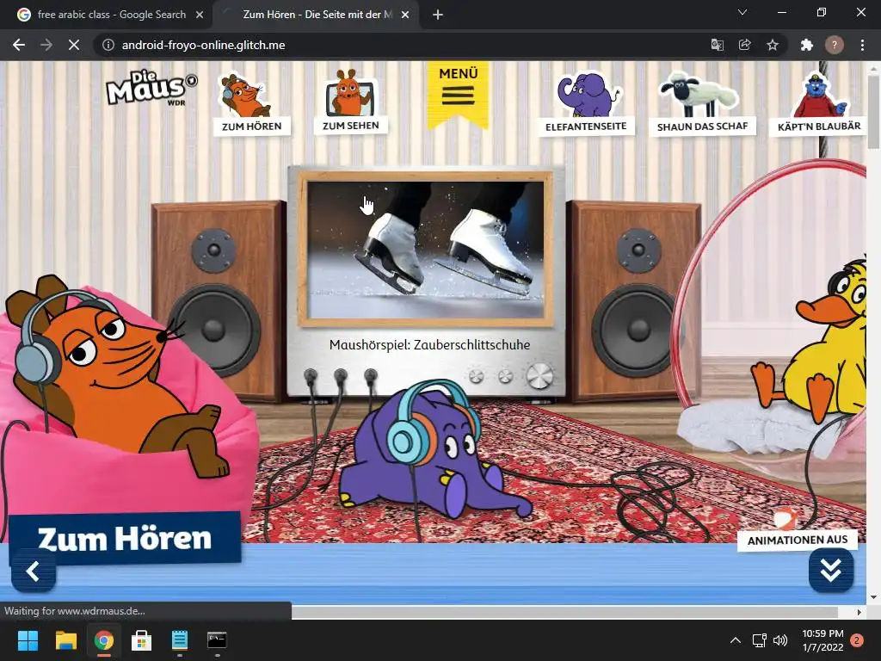
Task: Open the Die Maus WDR logo
Action: [151, 88]
